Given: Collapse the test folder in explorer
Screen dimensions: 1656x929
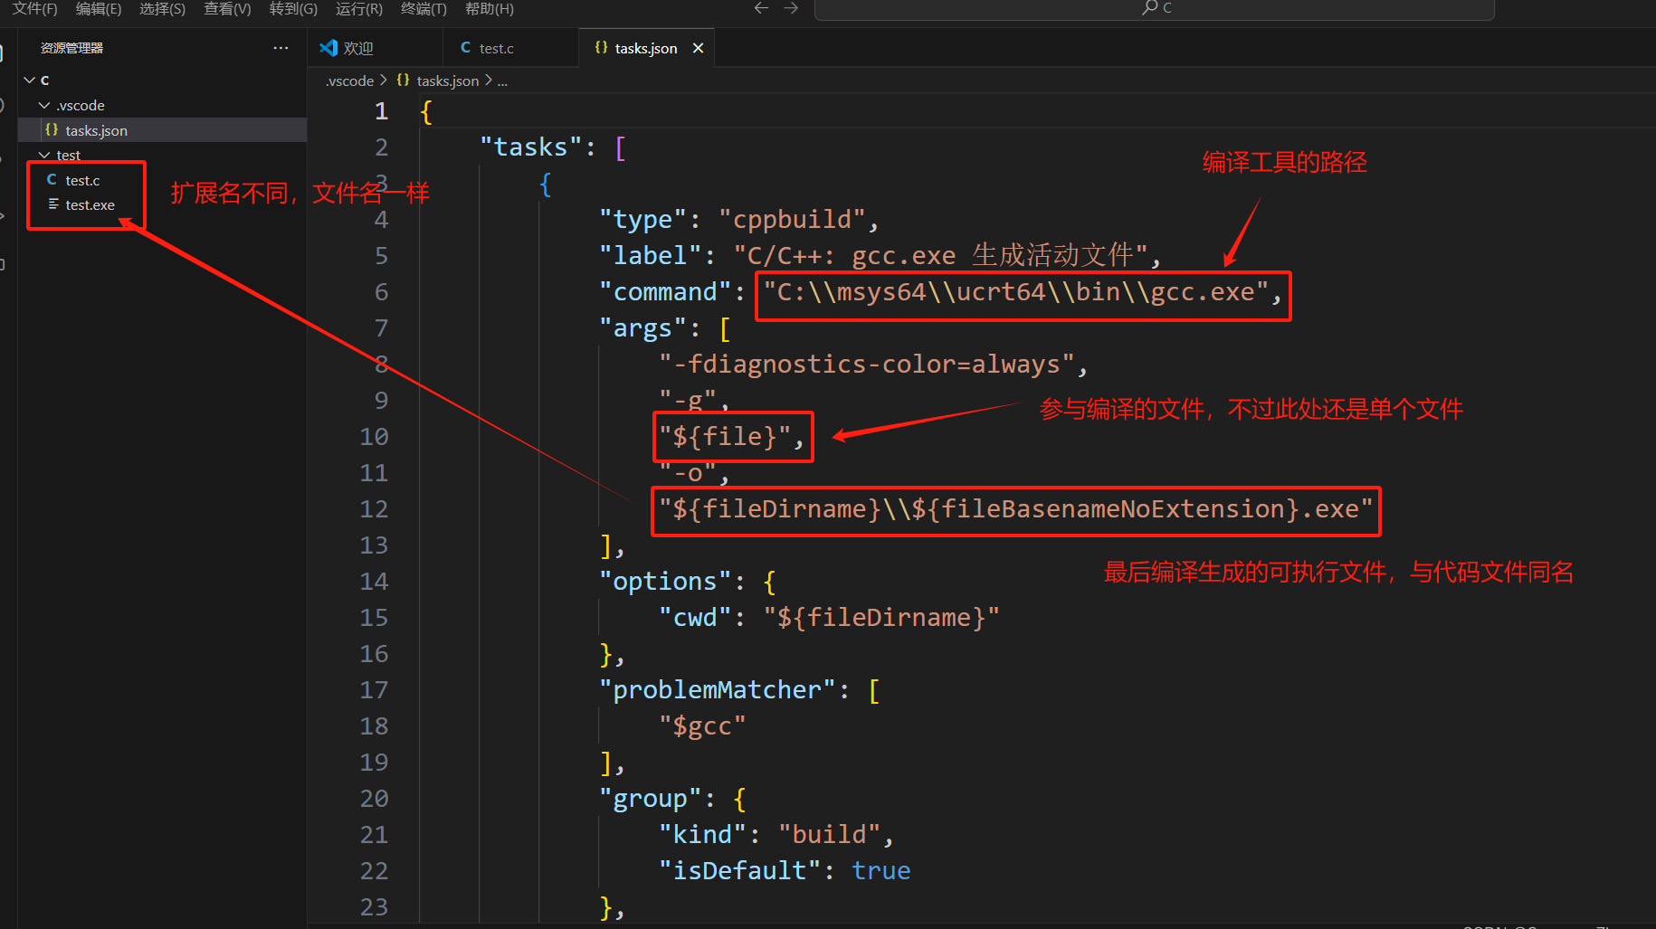Looking at the screenshot, I should (44, 155).
